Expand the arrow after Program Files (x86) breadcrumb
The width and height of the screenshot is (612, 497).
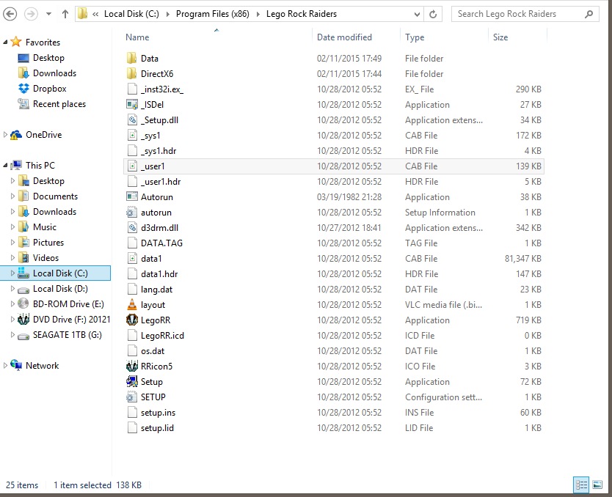pos(258,15)
